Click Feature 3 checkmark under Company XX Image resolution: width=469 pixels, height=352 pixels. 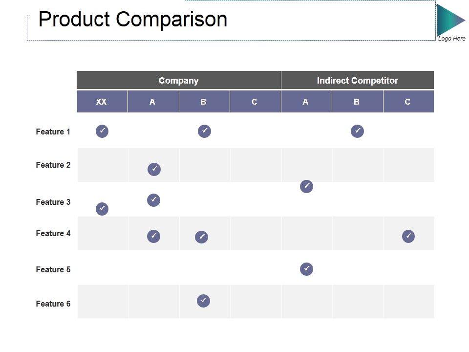coord(102,209)
